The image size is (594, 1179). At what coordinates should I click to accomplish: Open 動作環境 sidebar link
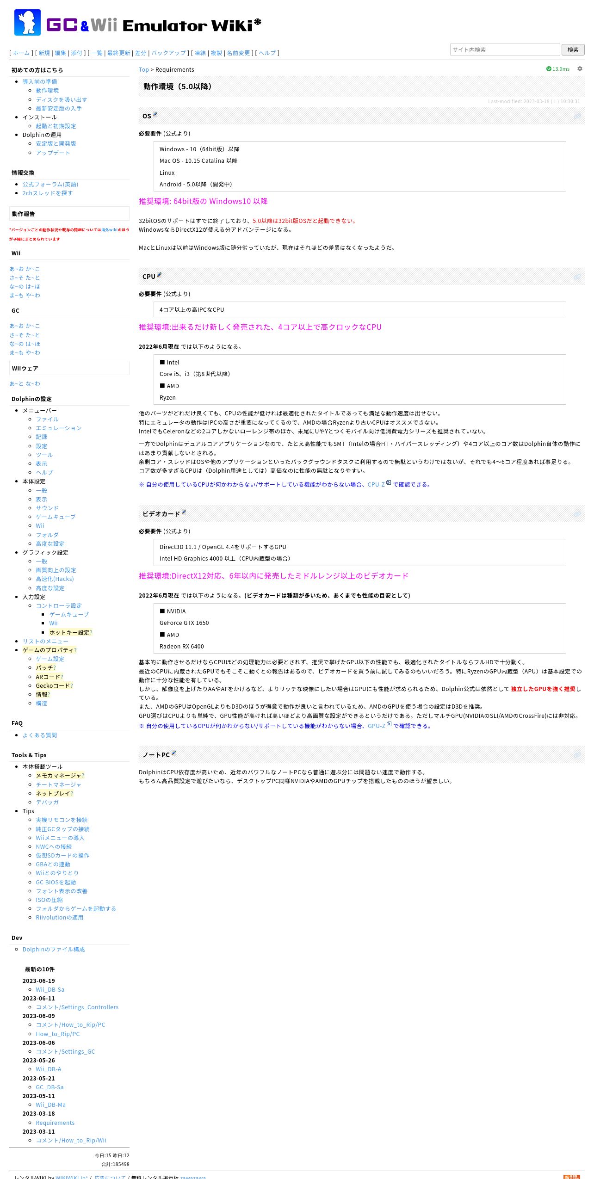click(x=47, y=91)
